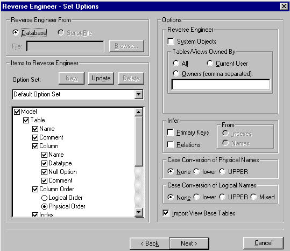The image size is (290, 251).
Task: Click the File path input field
Action: pyautogui.click(x=65, y=46)
